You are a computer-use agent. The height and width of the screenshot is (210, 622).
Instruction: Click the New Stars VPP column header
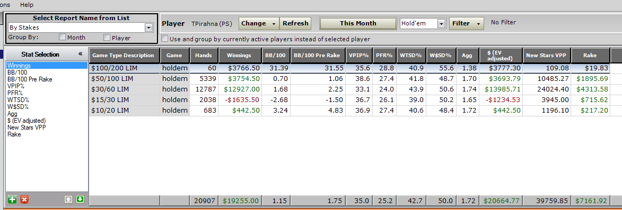(547, 56)
